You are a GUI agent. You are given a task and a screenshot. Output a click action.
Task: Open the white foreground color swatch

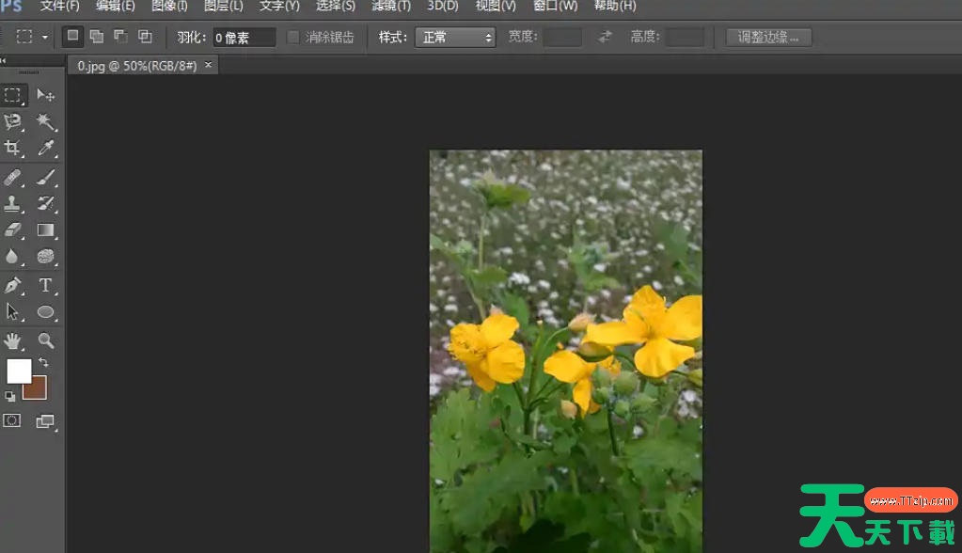[x=18, y=371]
